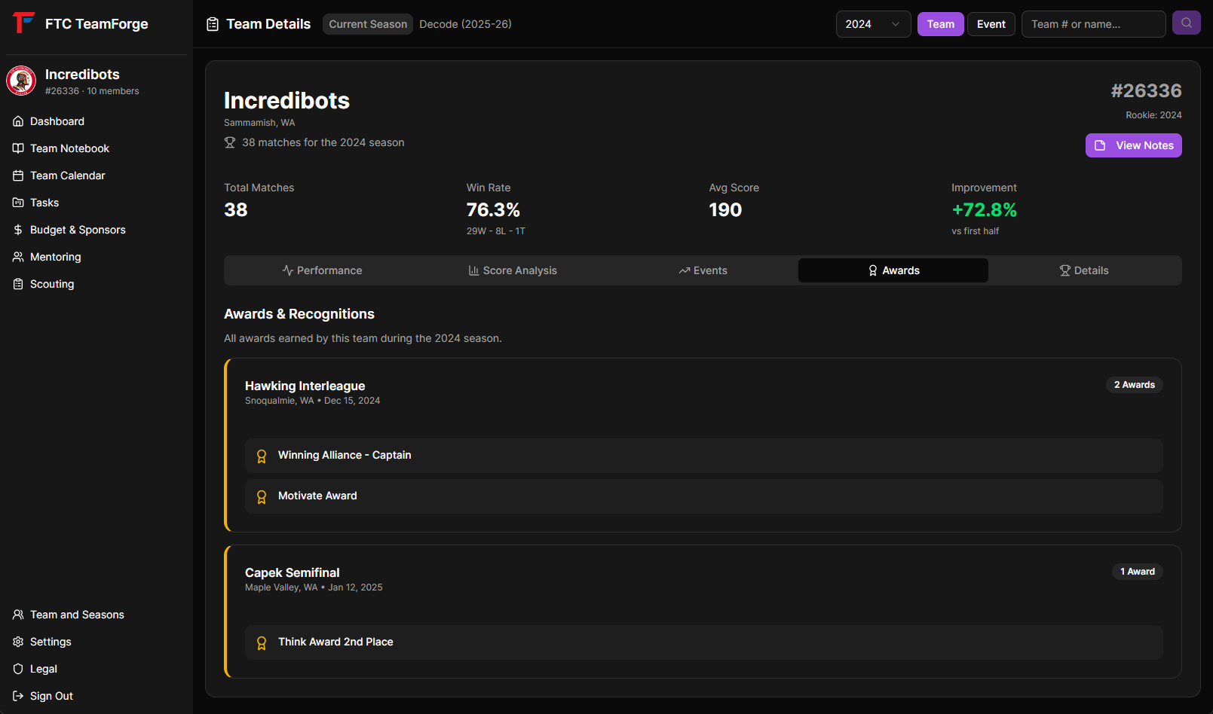
Task: Click the FTC TeamForge logo icon
Action: pos(23,23)
